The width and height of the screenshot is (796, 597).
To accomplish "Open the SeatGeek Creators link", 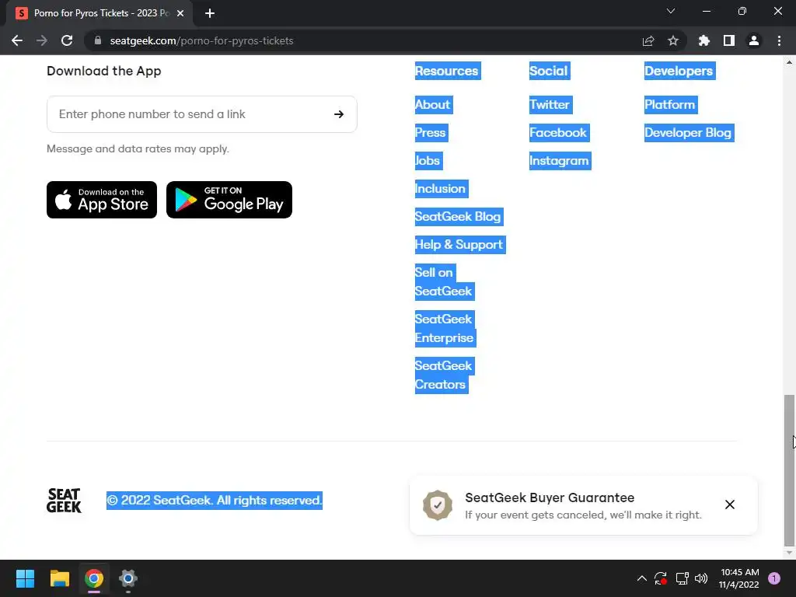I will point(444,375).
